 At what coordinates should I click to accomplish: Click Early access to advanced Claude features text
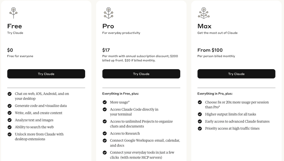pyautogui.click(x=237, y=121)
